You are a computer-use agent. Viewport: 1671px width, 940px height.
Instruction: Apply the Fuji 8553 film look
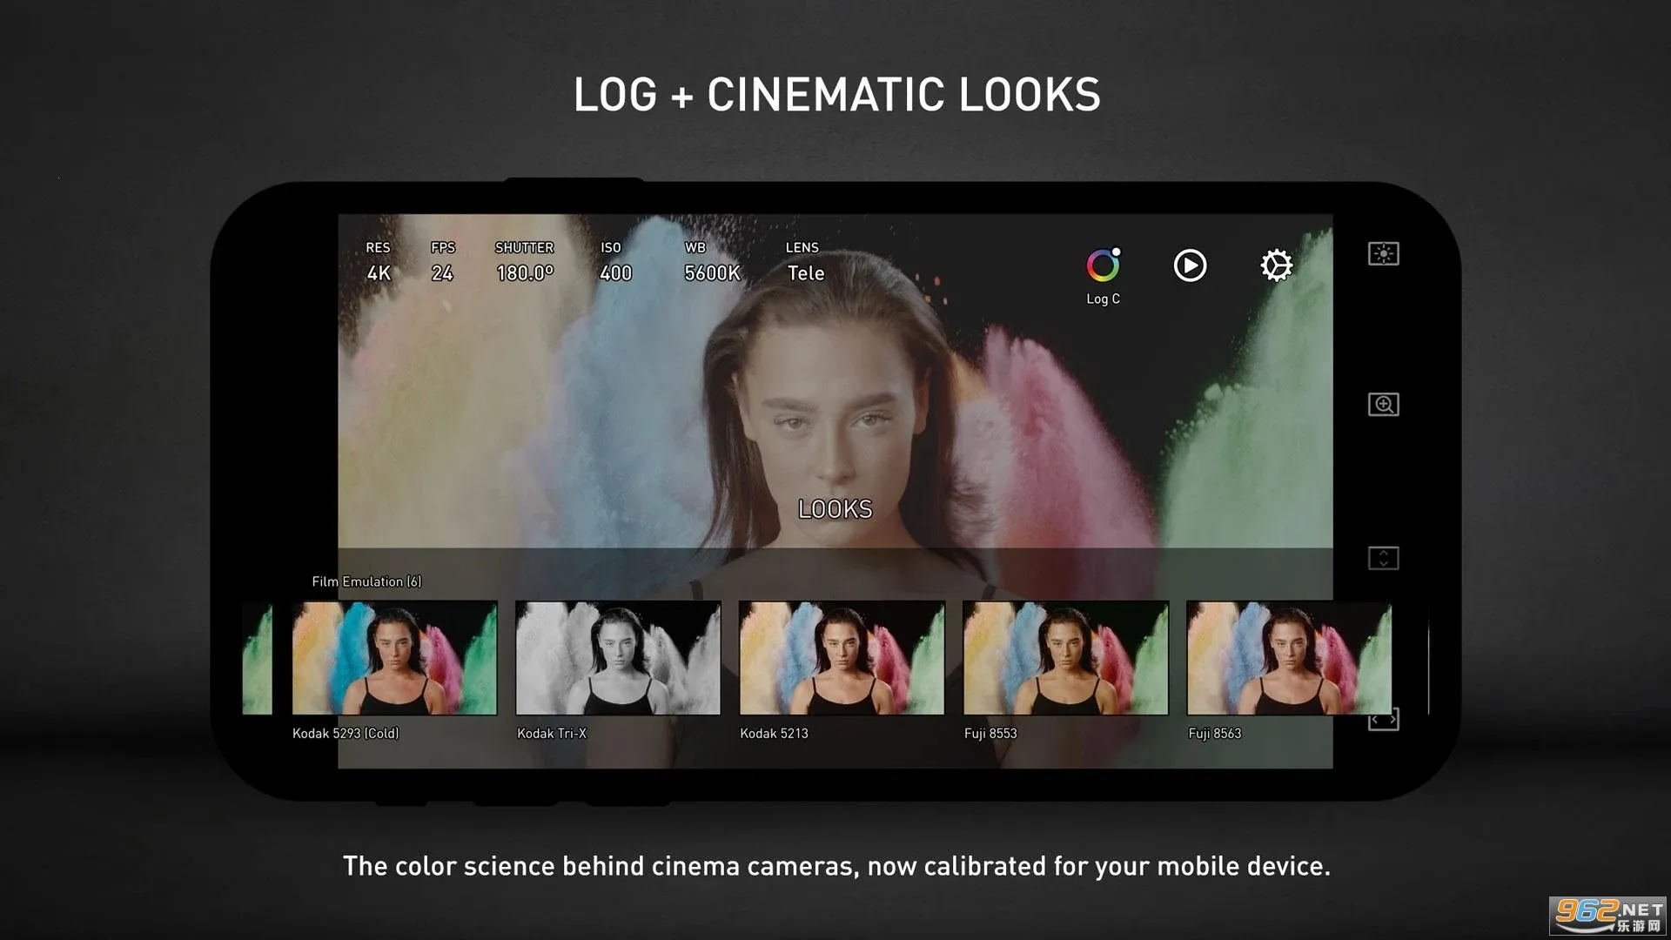coord(1065,658)
